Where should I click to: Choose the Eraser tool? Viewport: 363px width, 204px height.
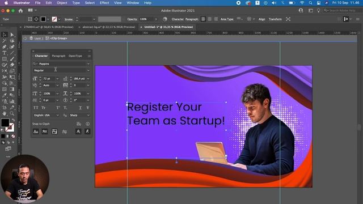coord(12,65)
